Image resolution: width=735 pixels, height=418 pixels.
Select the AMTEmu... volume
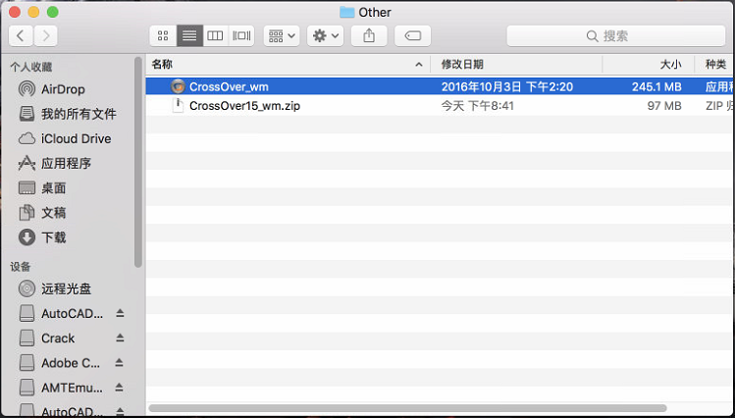click(x=61, y=388)
